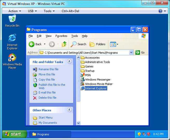Collapse the Other Places panel
170x140 pixels.
69,110
